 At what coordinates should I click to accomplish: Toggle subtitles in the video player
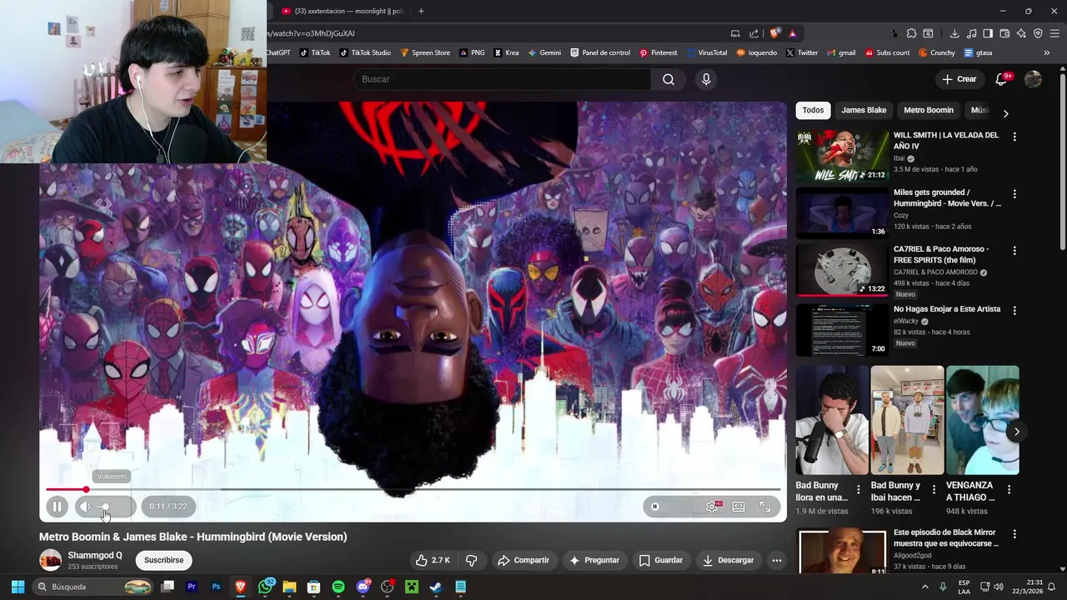(x=685, y=506)
